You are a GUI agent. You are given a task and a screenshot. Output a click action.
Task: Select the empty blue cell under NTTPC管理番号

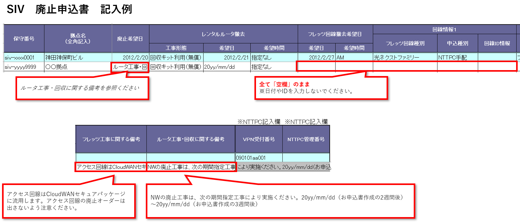306,158
